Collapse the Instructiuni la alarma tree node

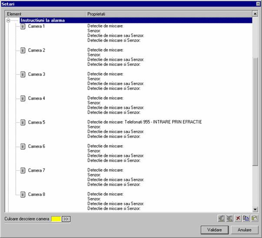point(8,20)
